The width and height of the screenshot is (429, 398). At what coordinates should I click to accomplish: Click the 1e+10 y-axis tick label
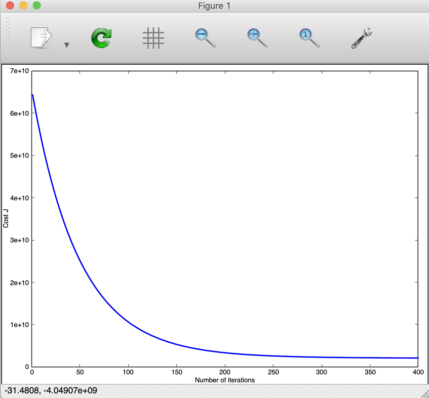[x=19, y=325]
